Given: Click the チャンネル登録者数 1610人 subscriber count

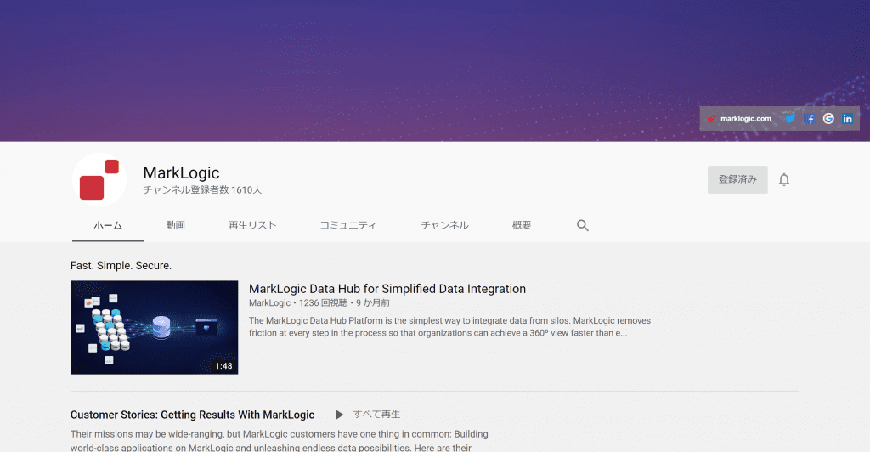Looking at the screenshot, I should [202, 189].
